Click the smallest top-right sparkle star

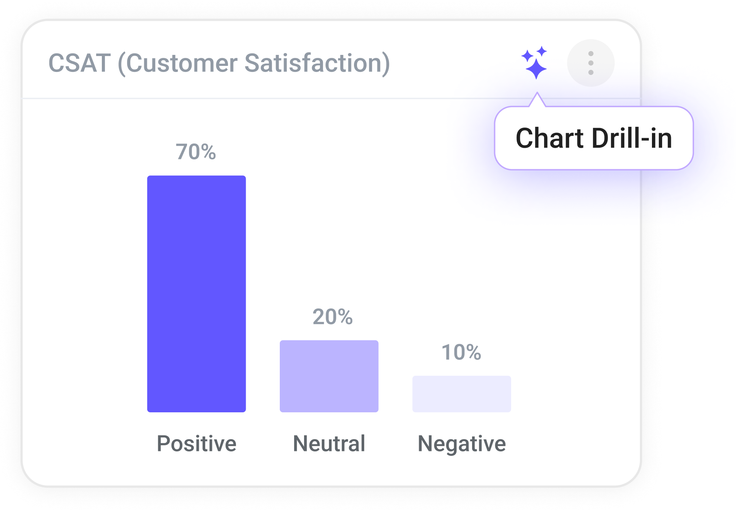542,51
